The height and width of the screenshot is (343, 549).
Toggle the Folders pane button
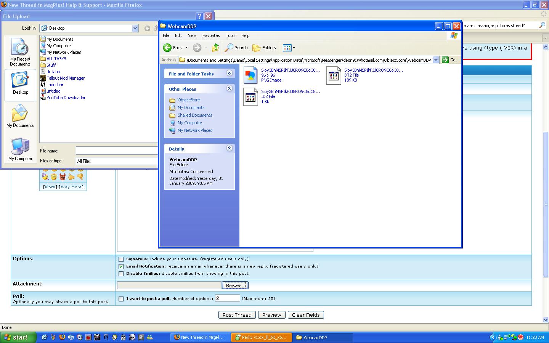pyautogui.click(x=264, y=48)
